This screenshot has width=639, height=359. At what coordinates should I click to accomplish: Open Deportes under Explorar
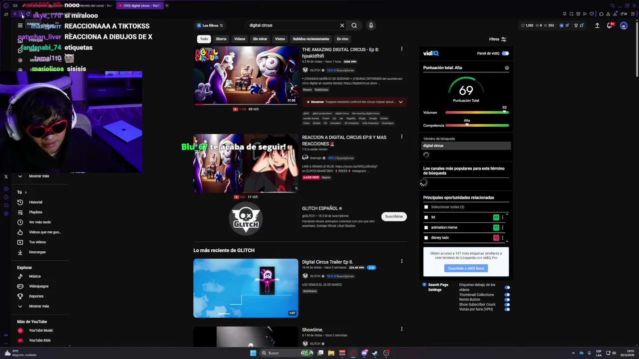click(x=36, y=296)
